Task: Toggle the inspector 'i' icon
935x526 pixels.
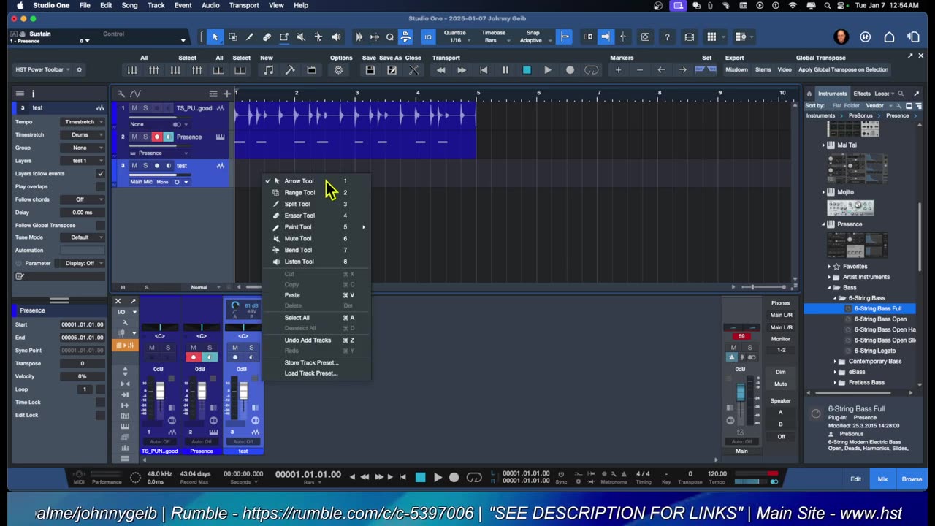Action: [x=33, y=94]
